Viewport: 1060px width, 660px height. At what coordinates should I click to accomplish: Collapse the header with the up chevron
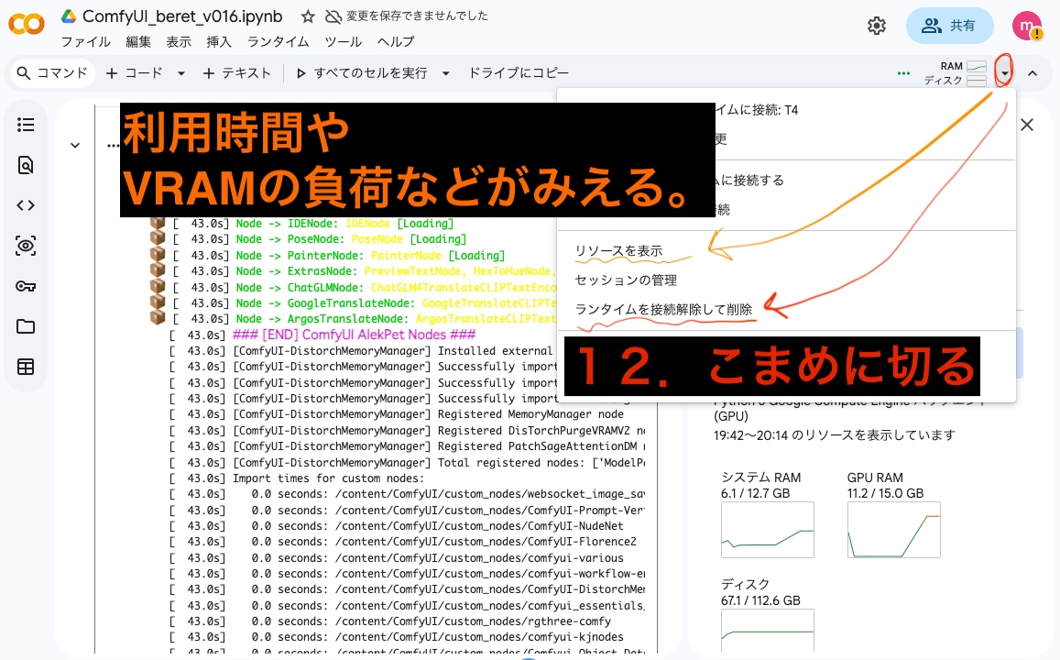point(1033,73)
